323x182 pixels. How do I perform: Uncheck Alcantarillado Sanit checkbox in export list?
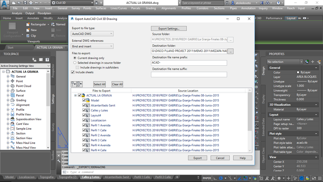point(84,105)
